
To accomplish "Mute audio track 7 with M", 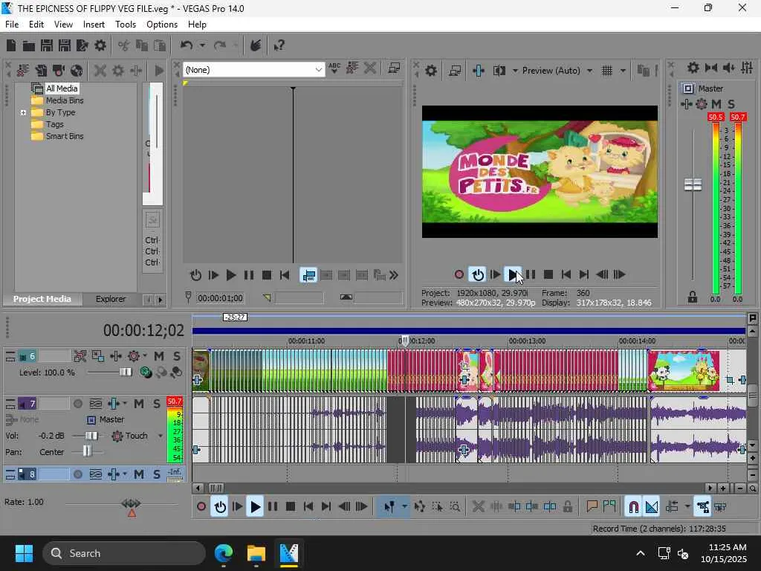I will [x=139, y=404].
